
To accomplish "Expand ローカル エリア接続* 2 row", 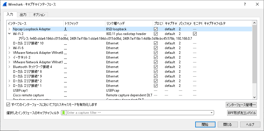I will click(x=9, y=81).
